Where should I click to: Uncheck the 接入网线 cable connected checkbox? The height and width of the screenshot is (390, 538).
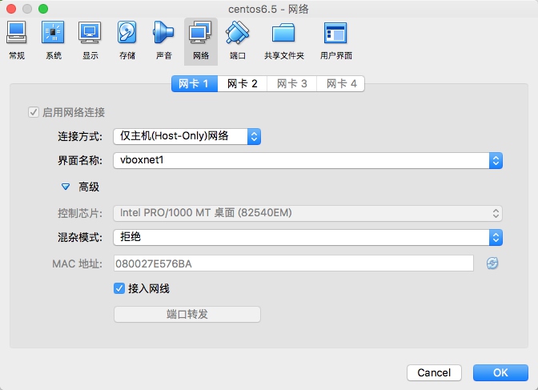click(119, 288)
